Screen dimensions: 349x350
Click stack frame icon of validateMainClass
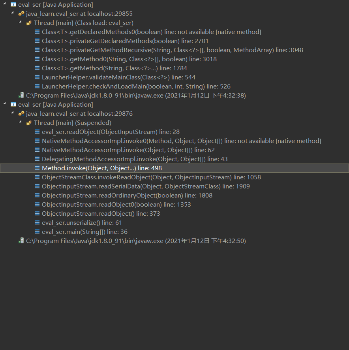[x=37, y=77]
